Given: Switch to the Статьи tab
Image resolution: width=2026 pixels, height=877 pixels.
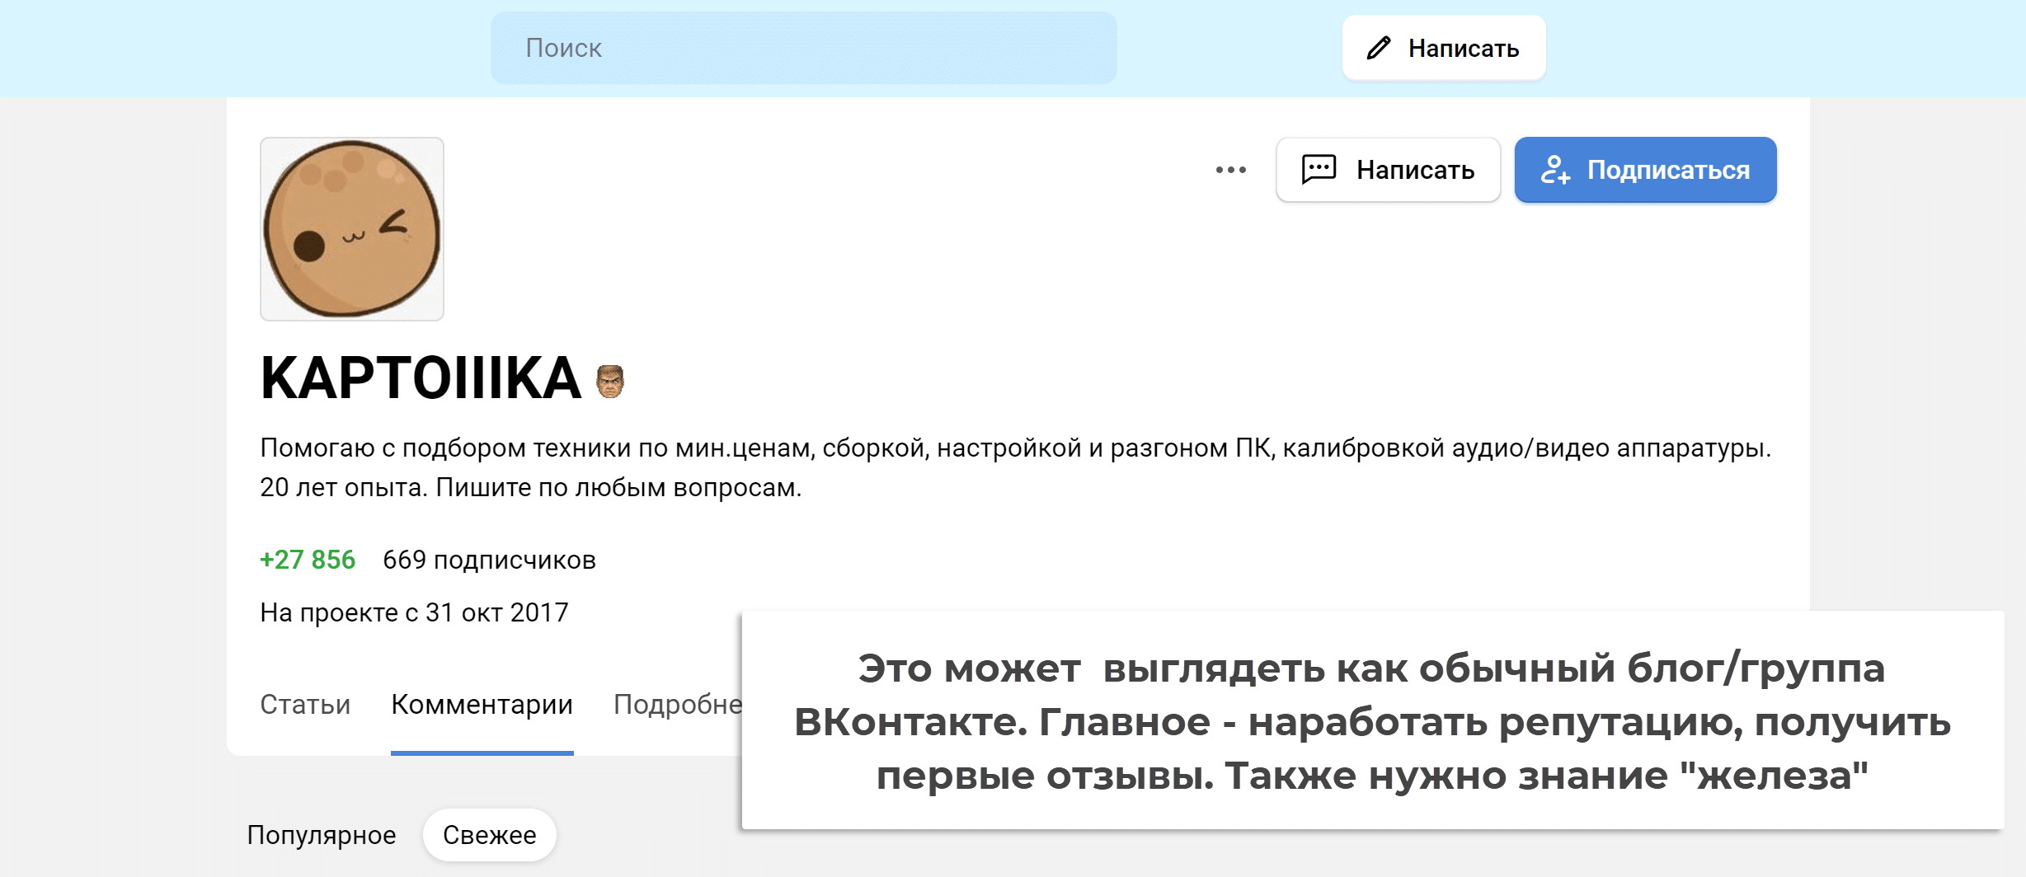Looking at the screenshot, I should (305, 704).
